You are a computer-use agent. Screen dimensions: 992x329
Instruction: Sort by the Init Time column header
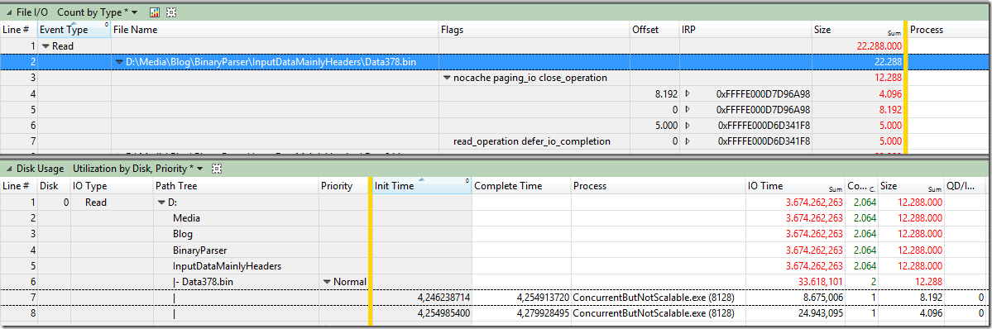[x=421, y=186]
